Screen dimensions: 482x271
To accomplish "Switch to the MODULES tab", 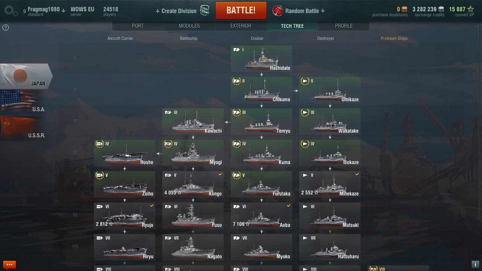I will (x=189, y=26).
